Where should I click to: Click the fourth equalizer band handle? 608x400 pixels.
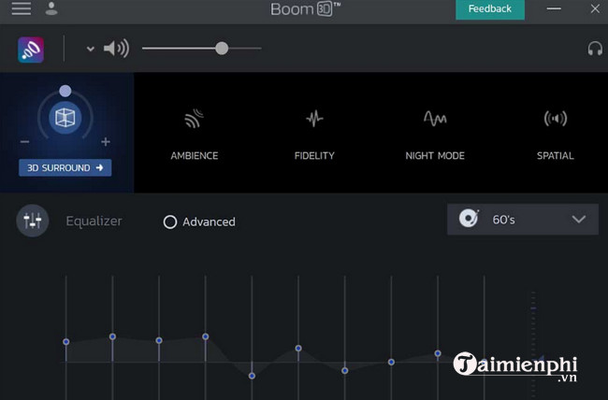click(206, 336)
